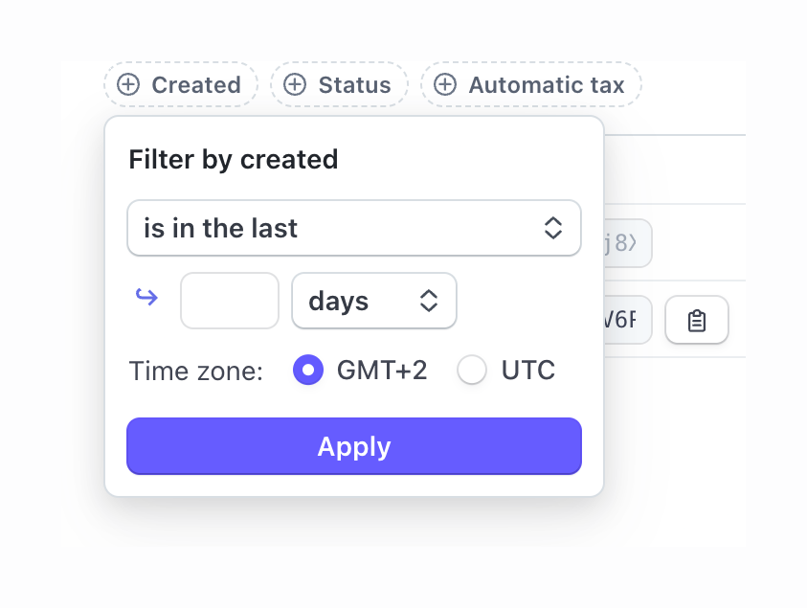Select the GMT+2 time zone radio
Viewport: 807px width, 608px height.
(308, 370)
